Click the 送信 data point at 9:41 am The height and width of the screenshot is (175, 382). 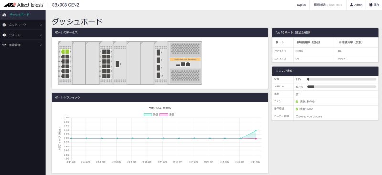coord(256,138)
